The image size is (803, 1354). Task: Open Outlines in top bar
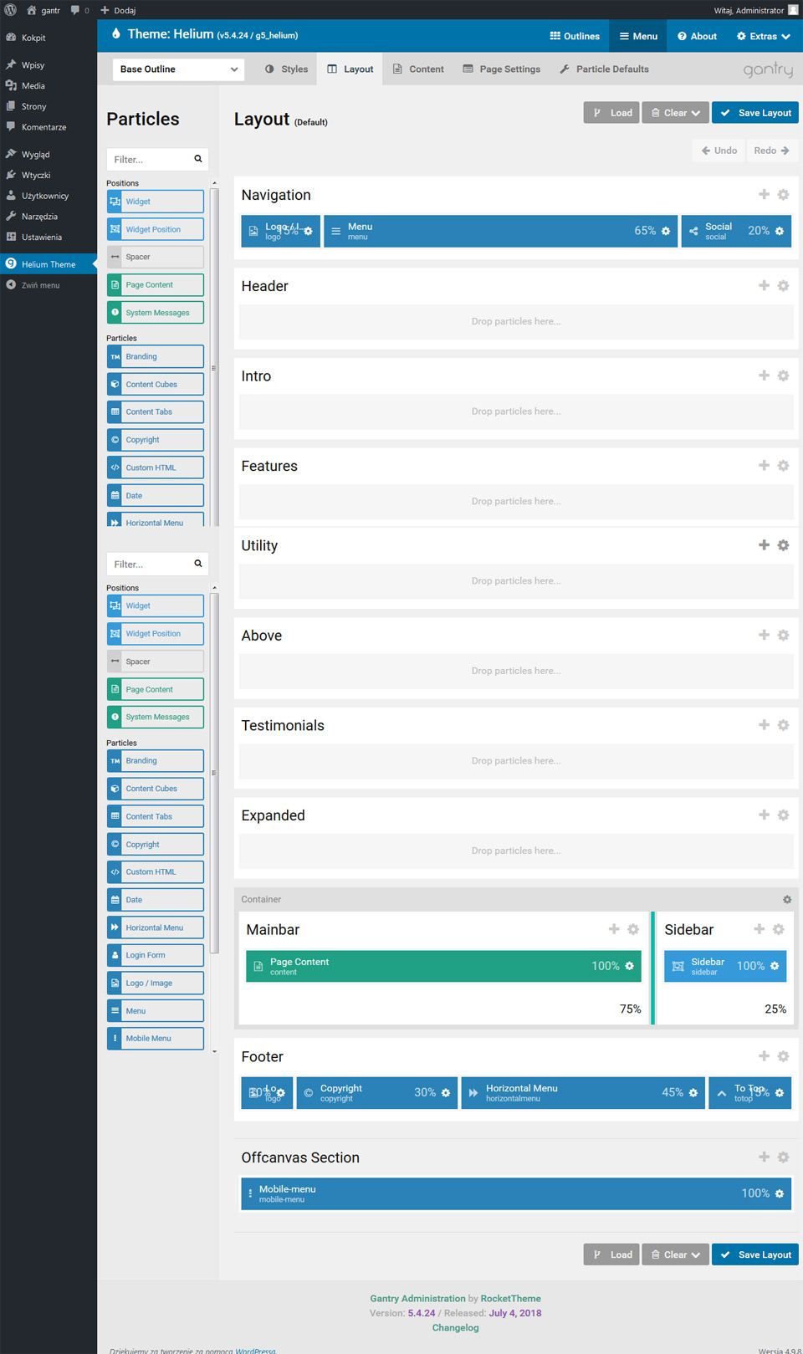pyautogui.click(x=575, y=36)
